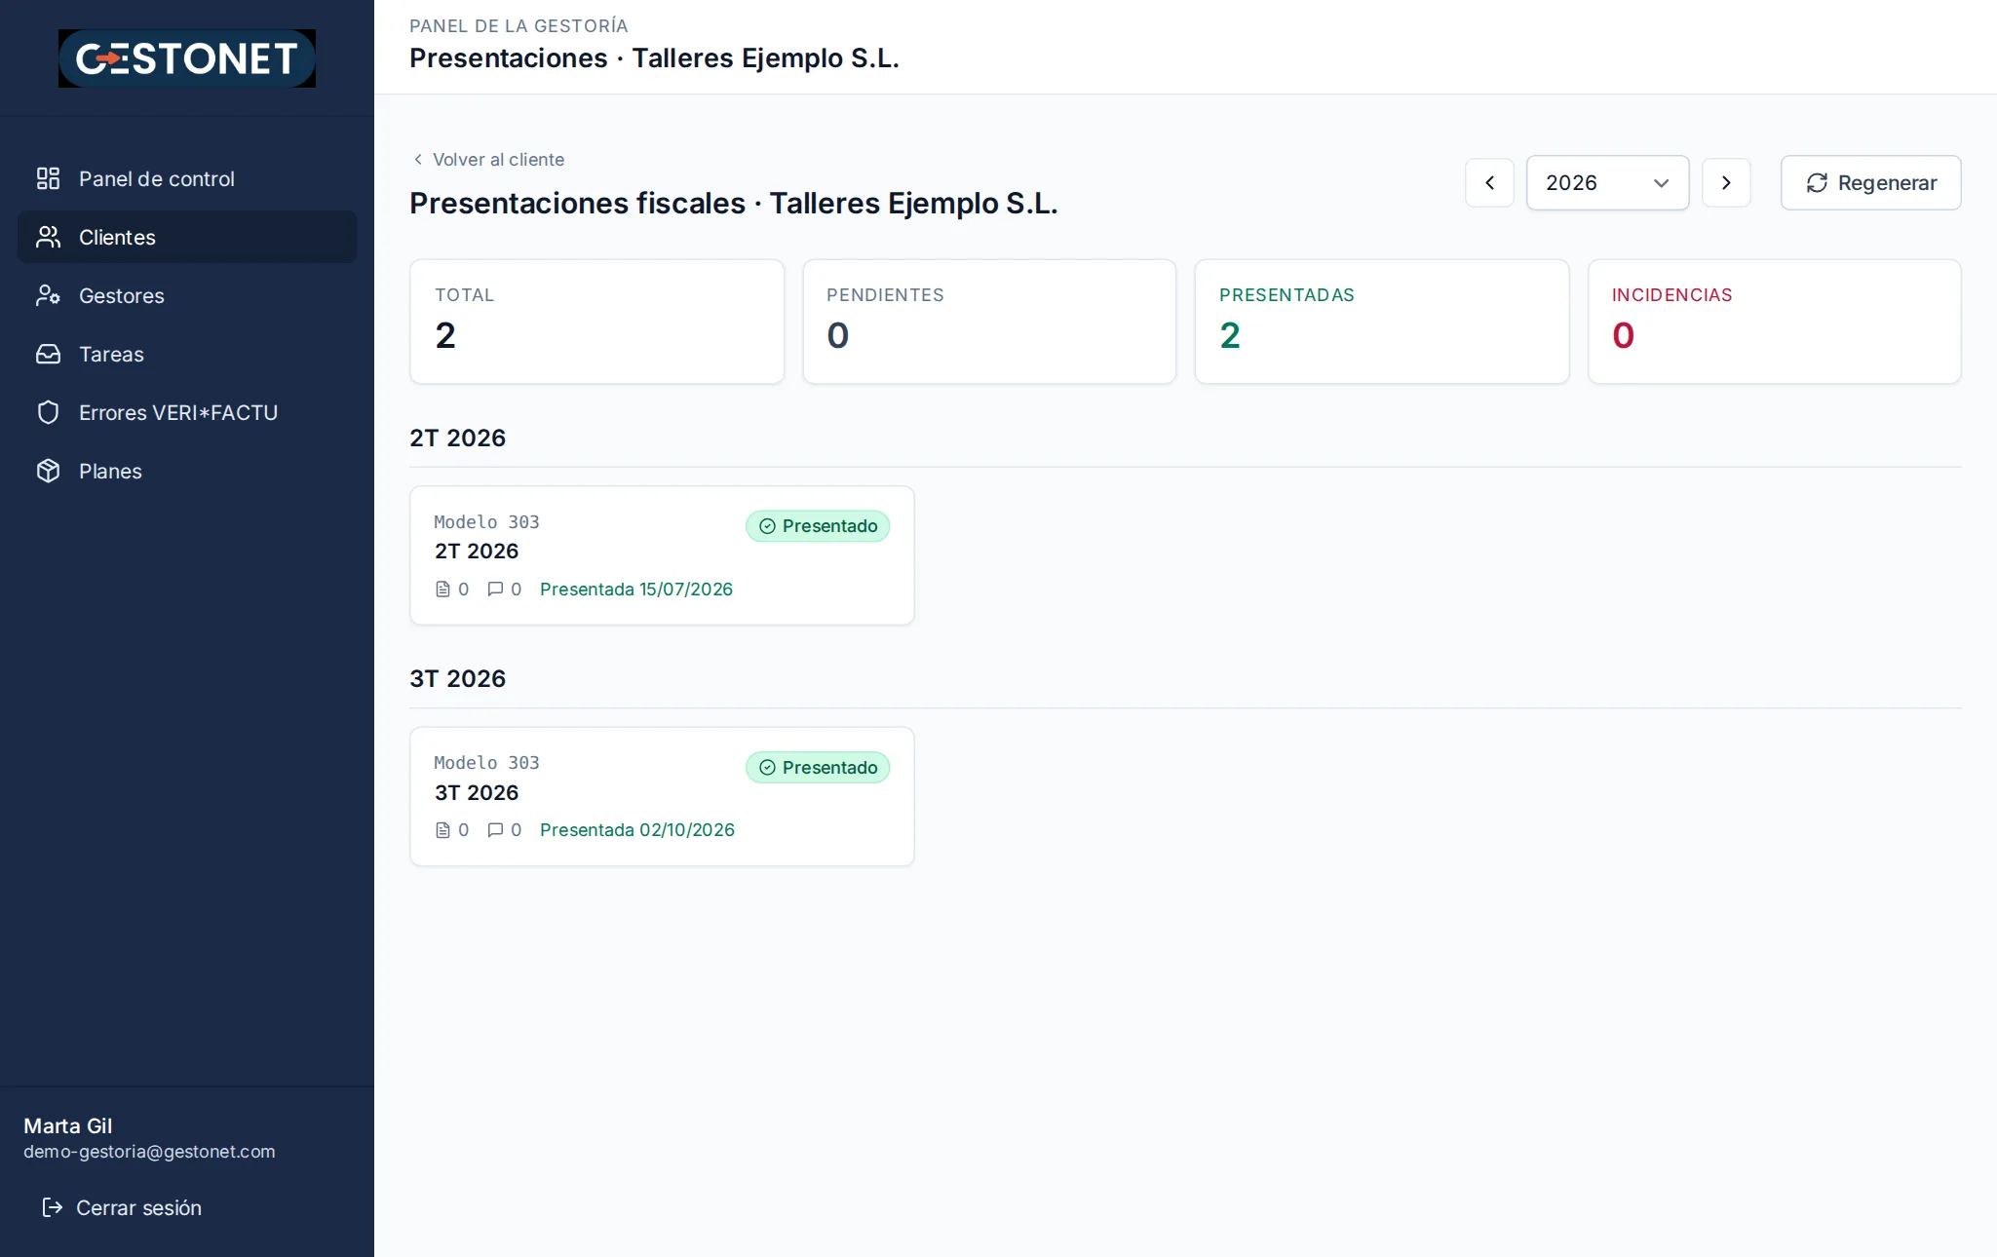The image size is (1997, 1257).
Task: Click the PENDIENTES summary card
Action: [989, 322]
